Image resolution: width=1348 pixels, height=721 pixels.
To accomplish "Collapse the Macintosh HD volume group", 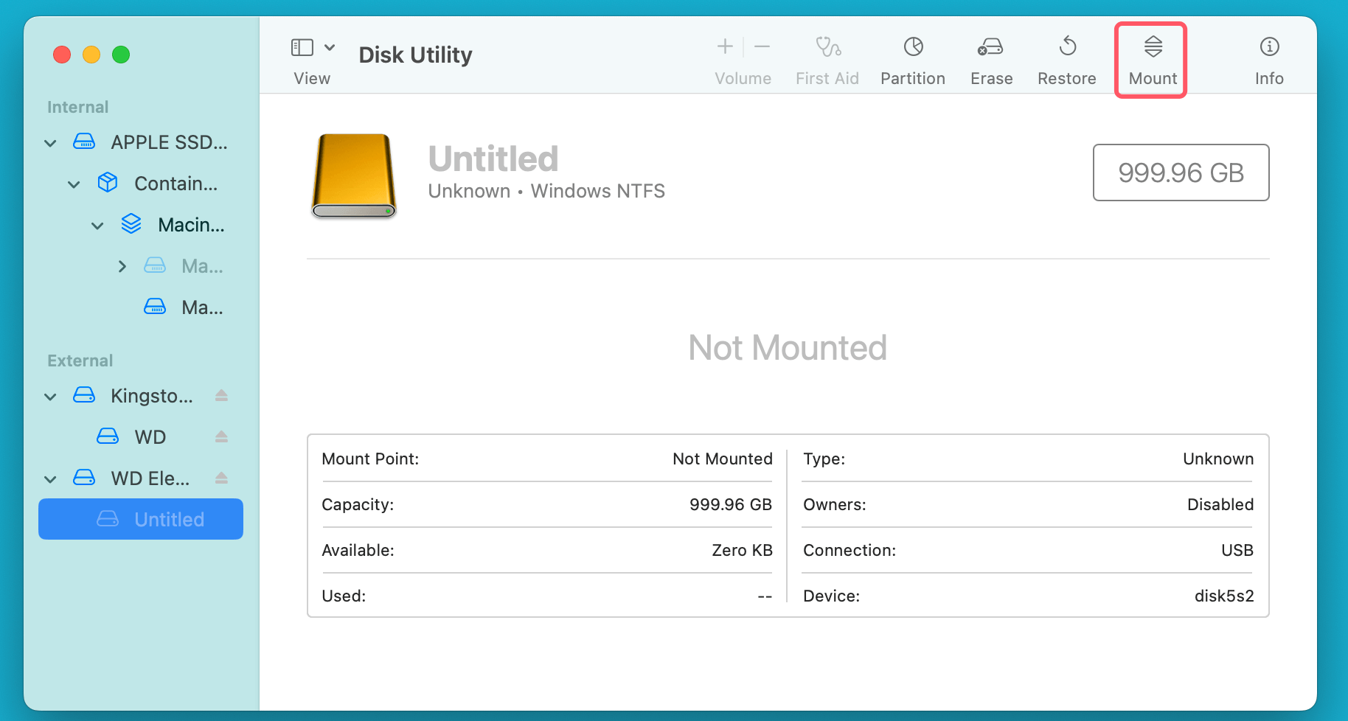I will coord(97,225).
